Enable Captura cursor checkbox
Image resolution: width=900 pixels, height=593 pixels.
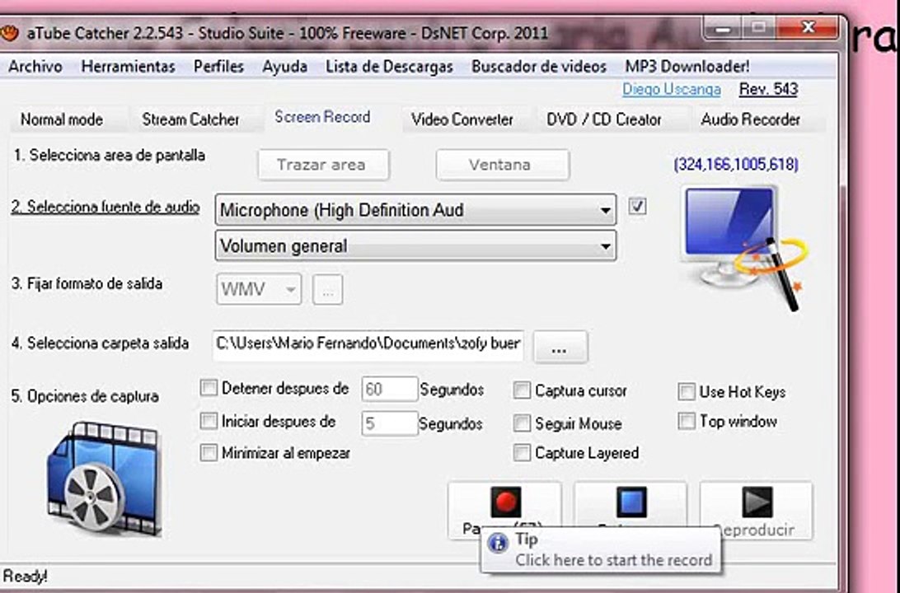(x=522, y=390)
